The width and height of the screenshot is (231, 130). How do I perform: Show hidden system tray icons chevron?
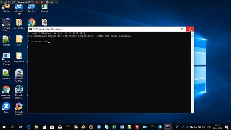(x=183, y=127)
